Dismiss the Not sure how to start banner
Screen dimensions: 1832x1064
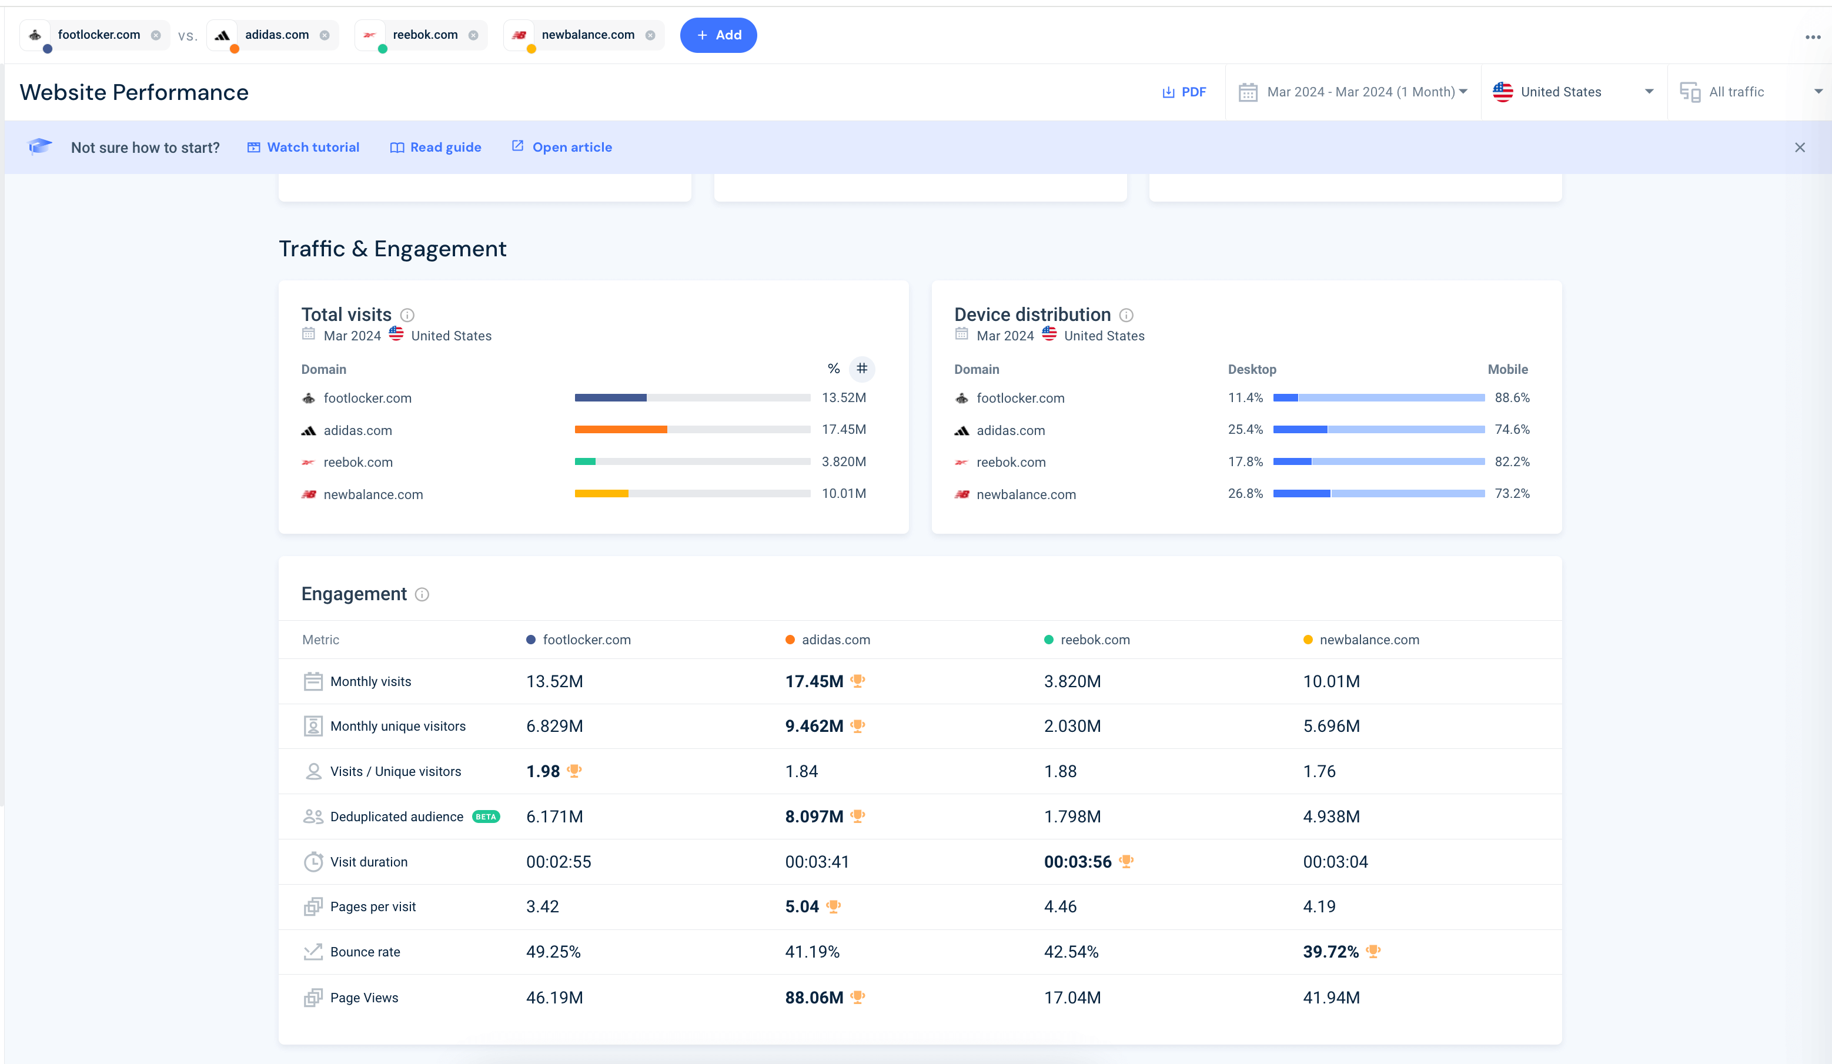(x=1800, y=147)
